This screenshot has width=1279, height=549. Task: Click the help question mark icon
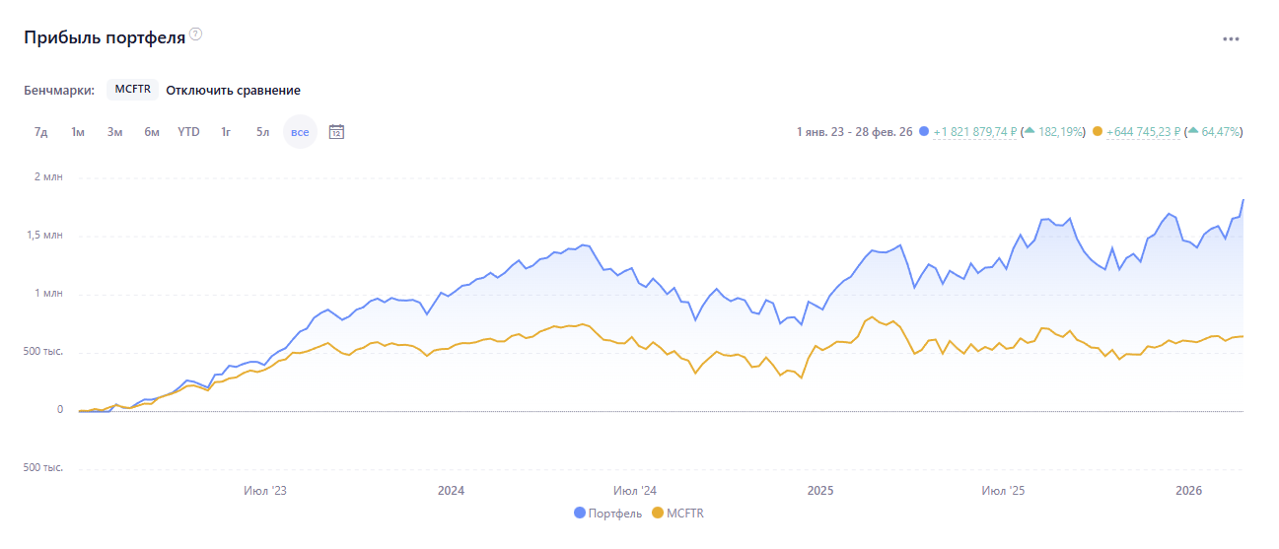[196, 34]
